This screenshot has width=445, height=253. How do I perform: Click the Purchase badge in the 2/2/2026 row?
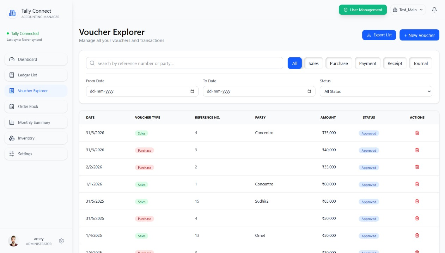click(x=145, y=167)
